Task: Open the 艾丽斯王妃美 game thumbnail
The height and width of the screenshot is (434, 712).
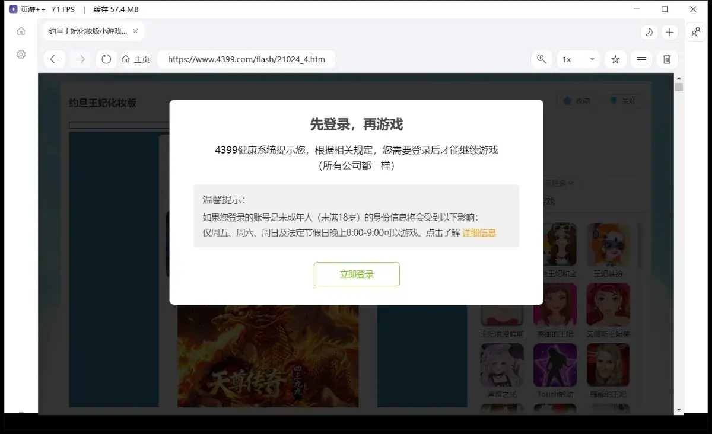Action: click(608, 305)
